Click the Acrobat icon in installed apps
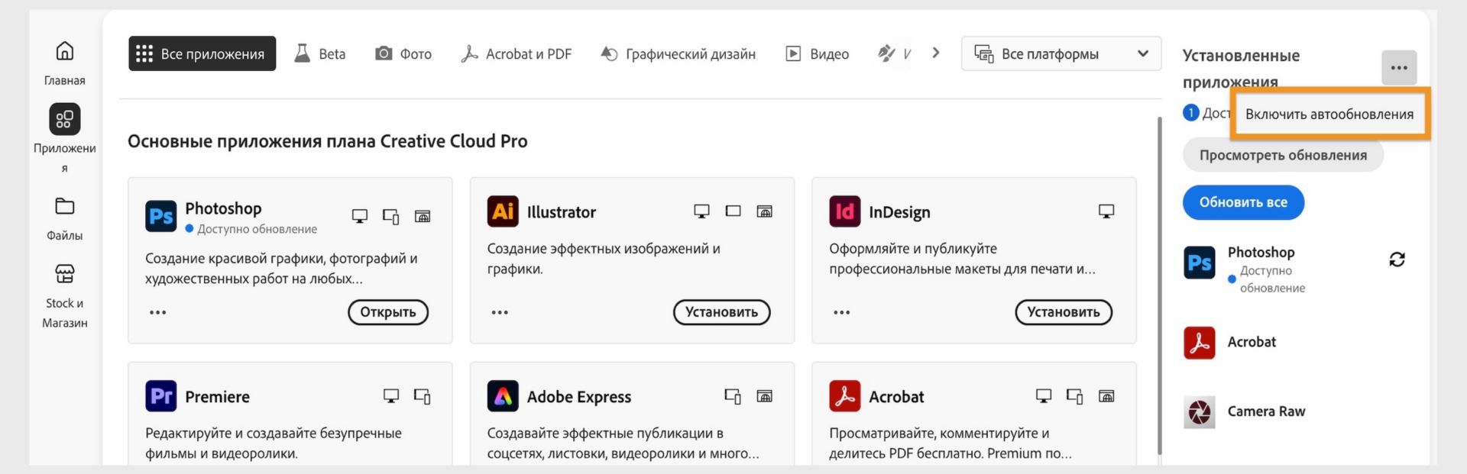Image resolution: width=1467 pixels, height=474 pixels. click(1199, 343)
